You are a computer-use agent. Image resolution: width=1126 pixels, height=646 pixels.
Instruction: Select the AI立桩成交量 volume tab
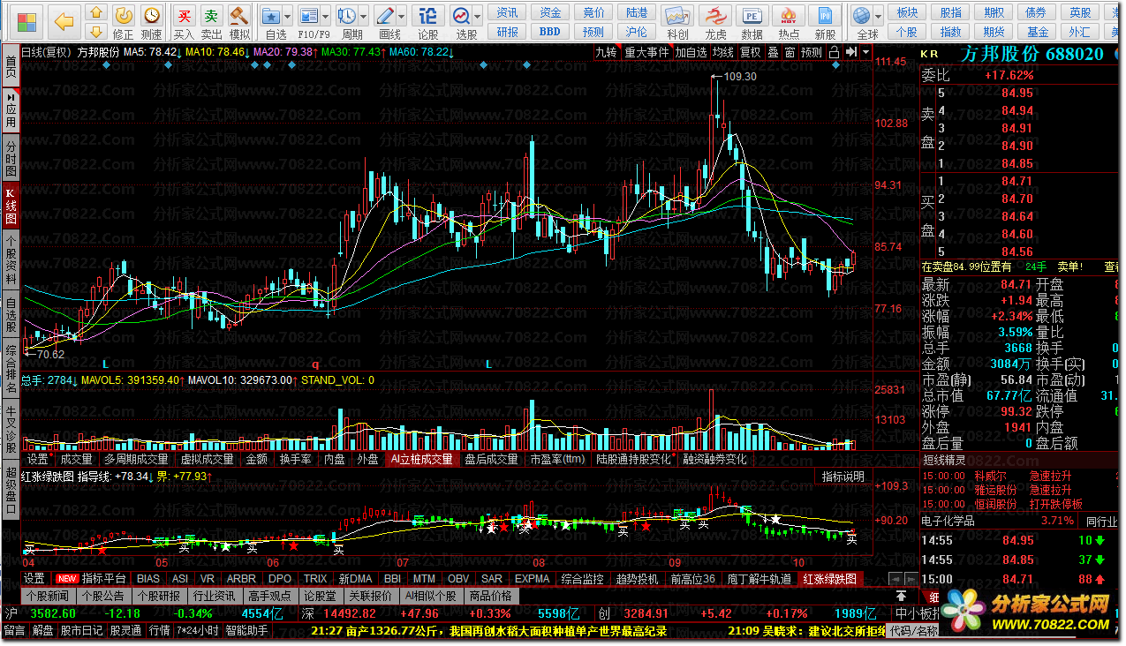coord(421,459)
